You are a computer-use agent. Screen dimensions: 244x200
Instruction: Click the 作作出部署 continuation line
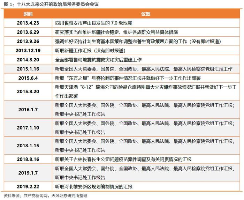coord(67,96)
